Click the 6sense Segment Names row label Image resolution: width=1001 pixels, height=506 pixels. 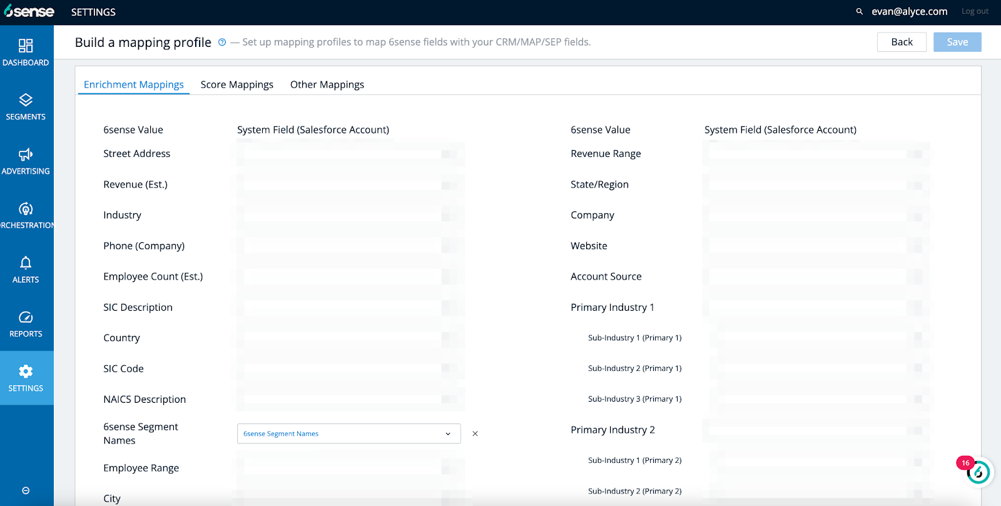coord(141,433)
